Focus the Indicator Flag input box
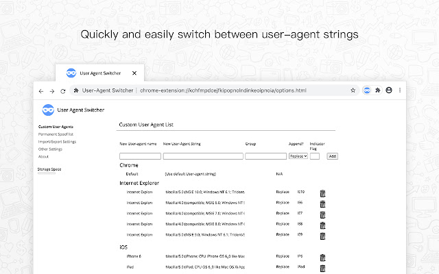Image resolution: width=439 pixels, height=274 pixels. [315, 156]
